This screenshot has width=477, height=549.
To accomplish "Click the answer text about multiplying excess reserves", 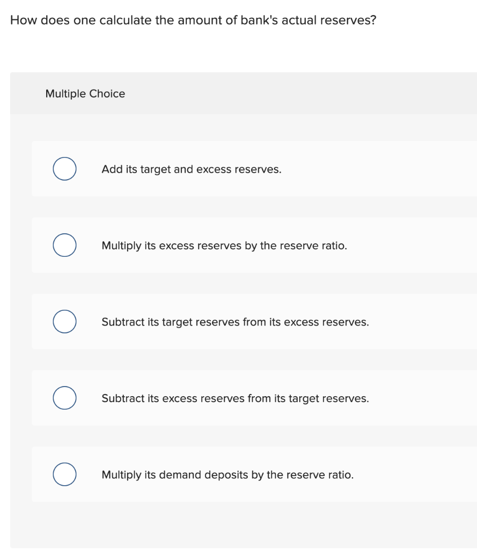I will click(224, 246).
